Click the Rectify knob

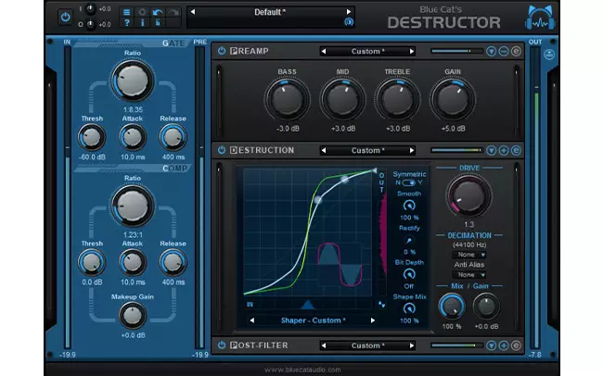[x=409, y=241]
